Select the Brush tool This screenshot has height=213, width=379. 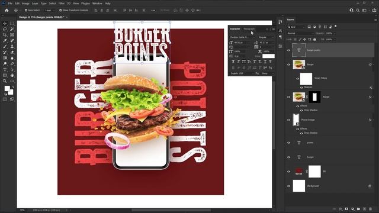(x=5, y=46)
